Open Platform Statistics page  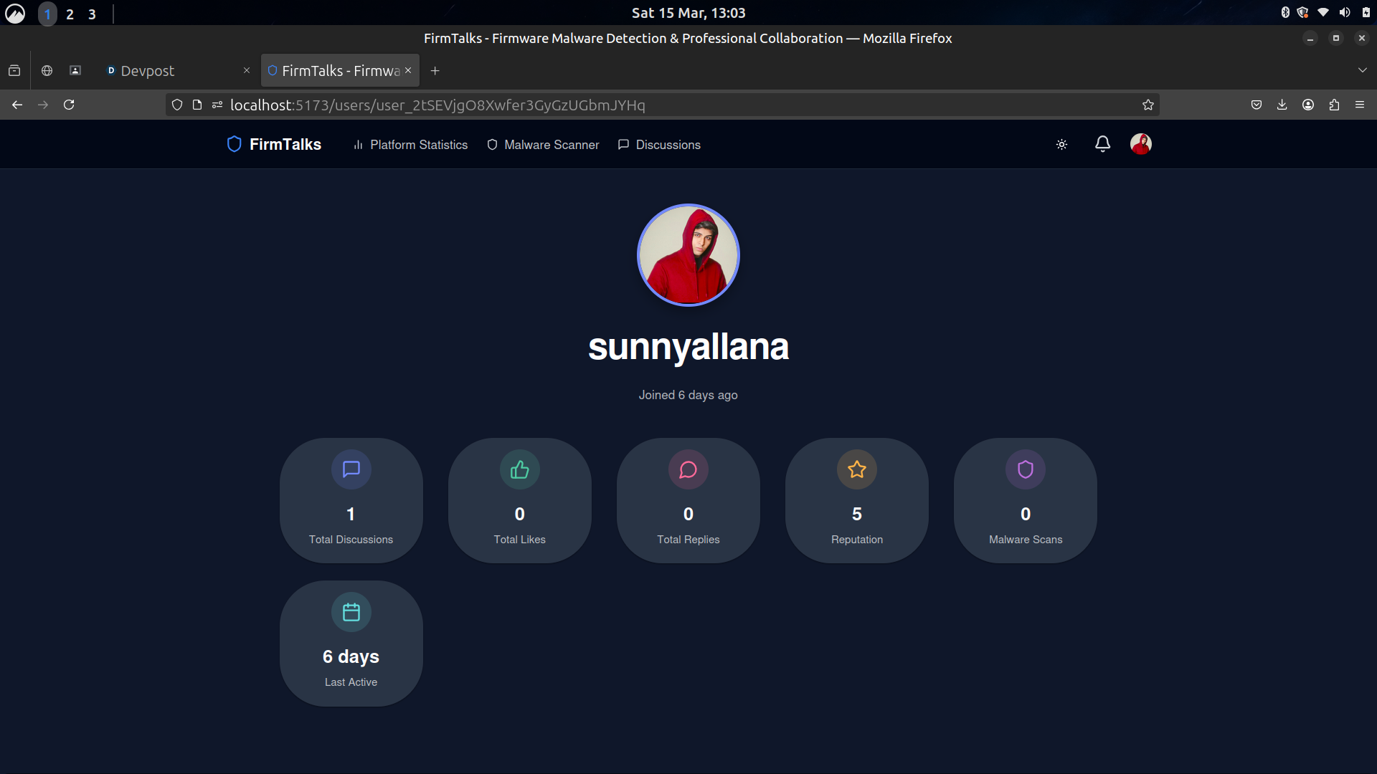click(410, 145)
